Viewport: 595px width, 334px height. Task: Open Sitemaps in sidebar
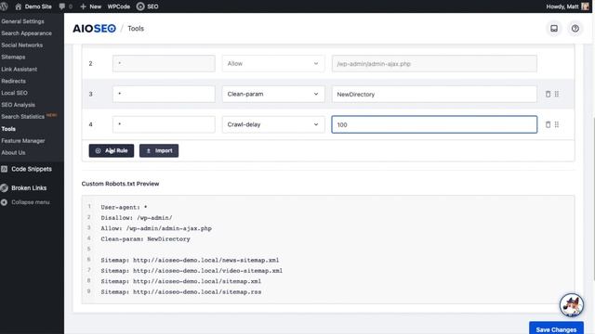pyautogui.click(x=13, y=57)
